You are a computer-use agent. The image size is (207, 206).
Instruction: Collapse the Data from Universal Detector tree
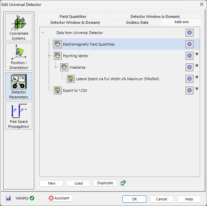point(43,33)
